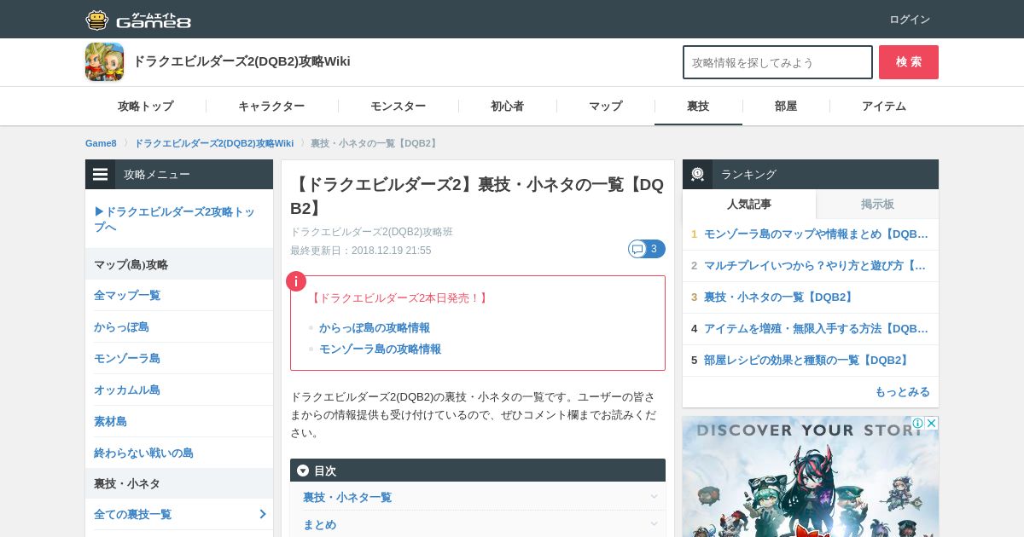Screen dimensions: 1024x537
Task: Open モンゾーラ島 sidebar link
Action: click(127, 359)
